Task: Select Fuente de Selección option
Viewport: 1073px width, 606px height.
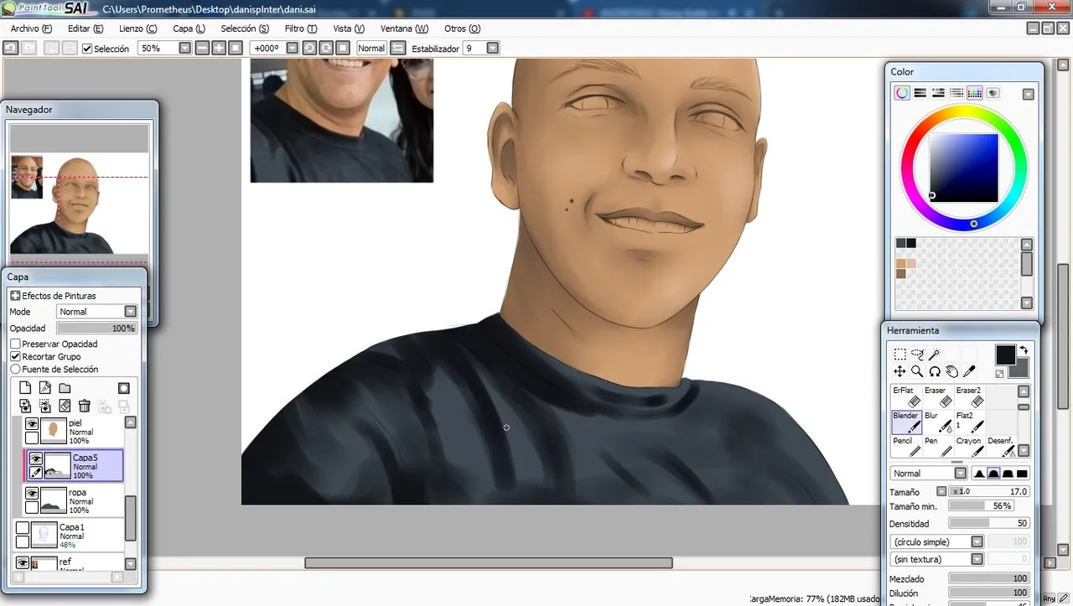Action: coord(15,369)
